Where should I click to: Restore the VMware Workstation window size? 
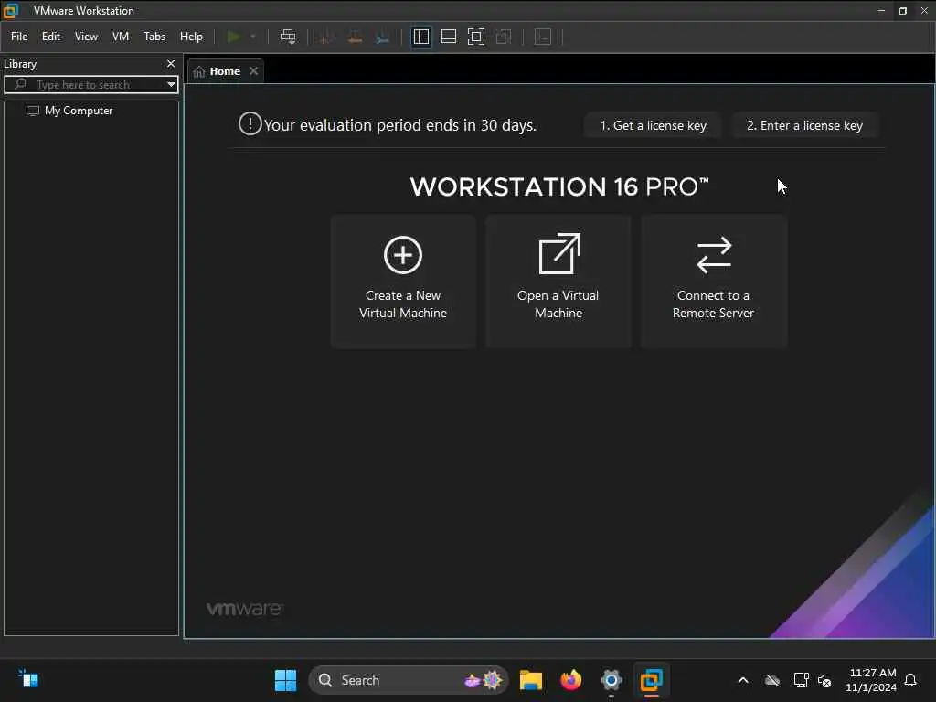click(x=902, y=11)
